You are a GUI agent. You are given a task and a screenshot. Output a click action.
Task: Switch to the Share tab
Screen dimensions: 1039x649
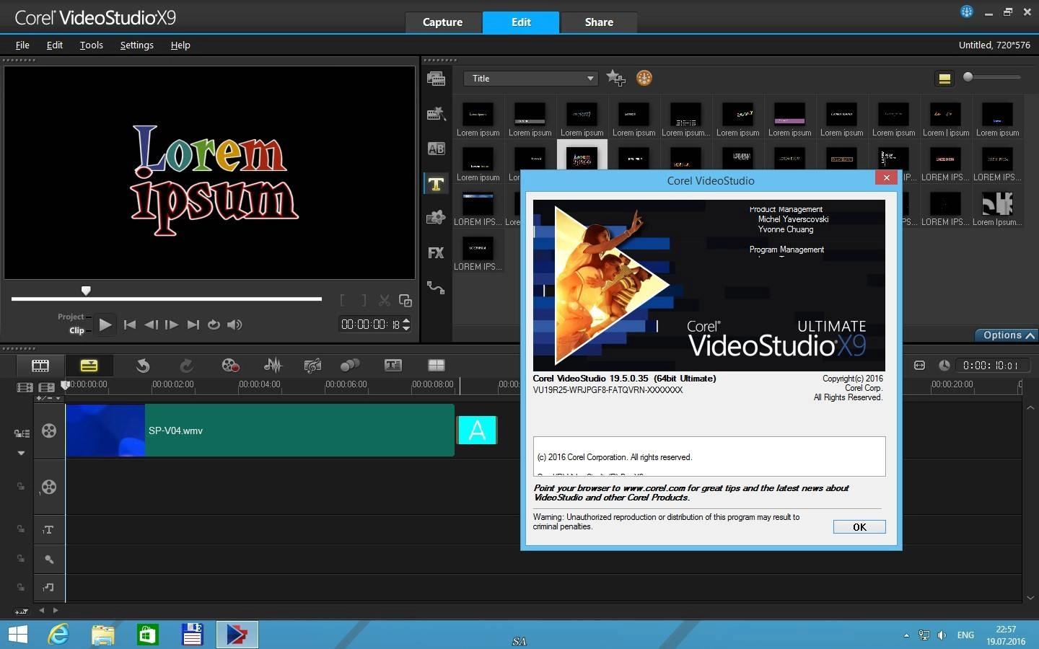[599, 22]
